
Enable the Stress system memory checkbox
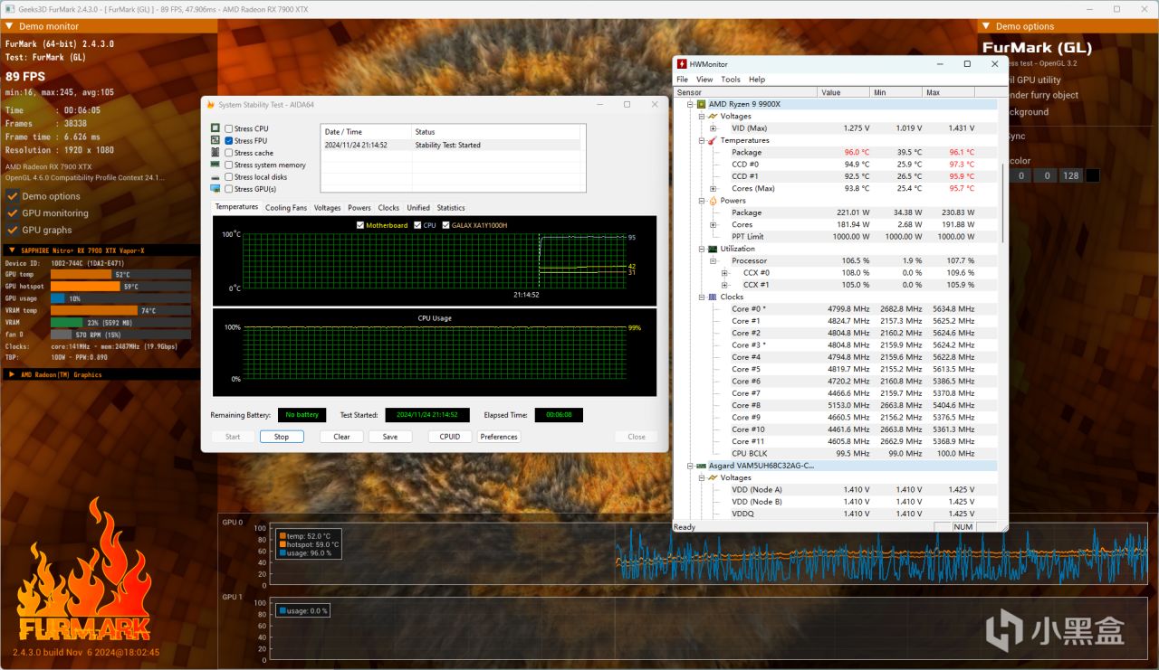229,165
